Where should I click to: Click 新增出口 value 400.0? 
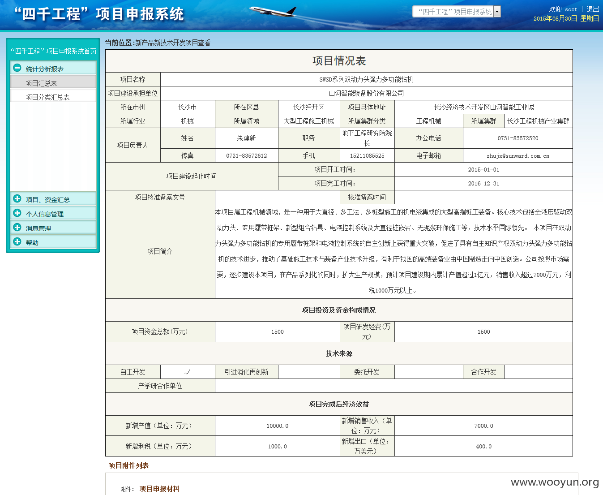coord(483,446)
